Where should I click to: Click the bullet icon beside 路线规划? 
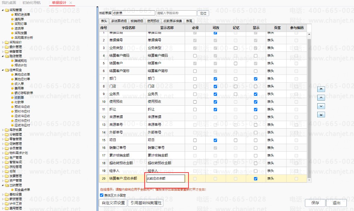click(12, 61)
